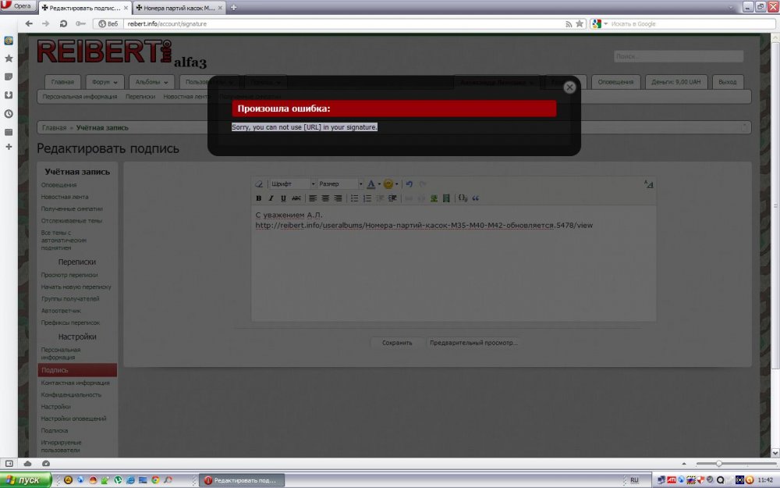This screenshot has height=488, width=780.
Task: Expand the Альбомы menu
Action: pyautogui.click(x=152, y=82)
